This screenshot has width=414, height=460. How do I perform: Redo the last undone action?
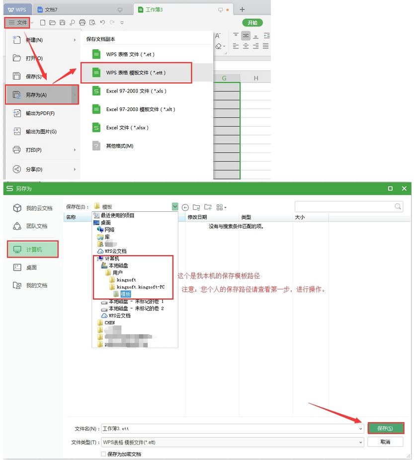click(112, 22)
